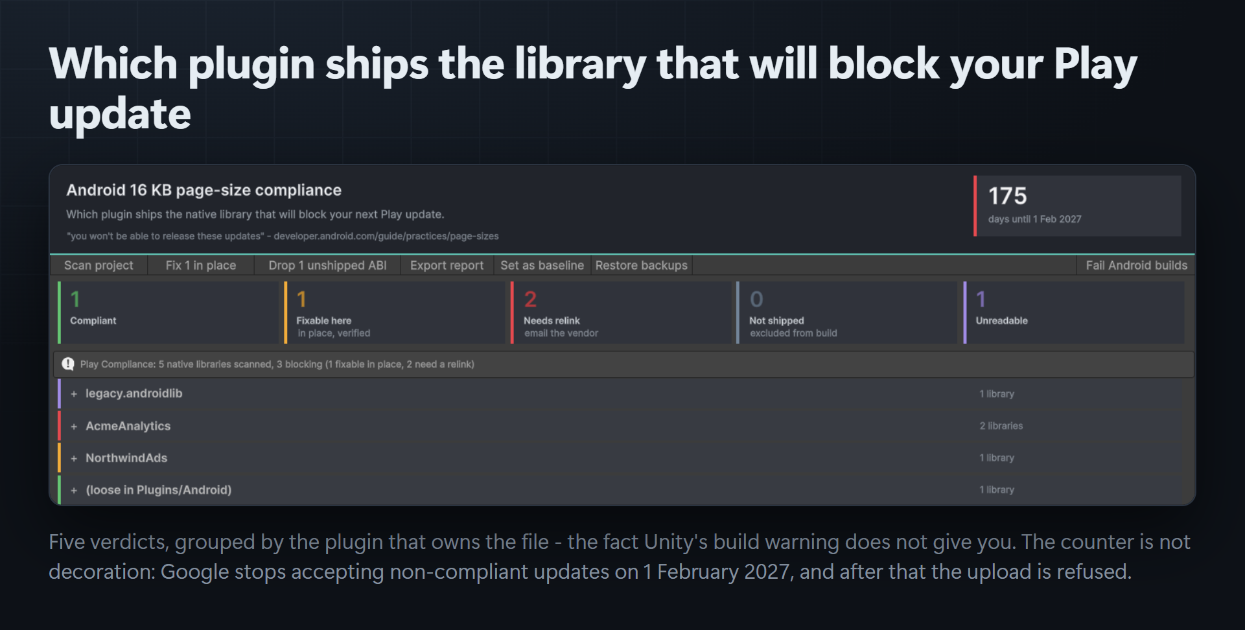Screen dimensions: 1245x630
Task: Click Set as baseline
Action: coord(542,265)
